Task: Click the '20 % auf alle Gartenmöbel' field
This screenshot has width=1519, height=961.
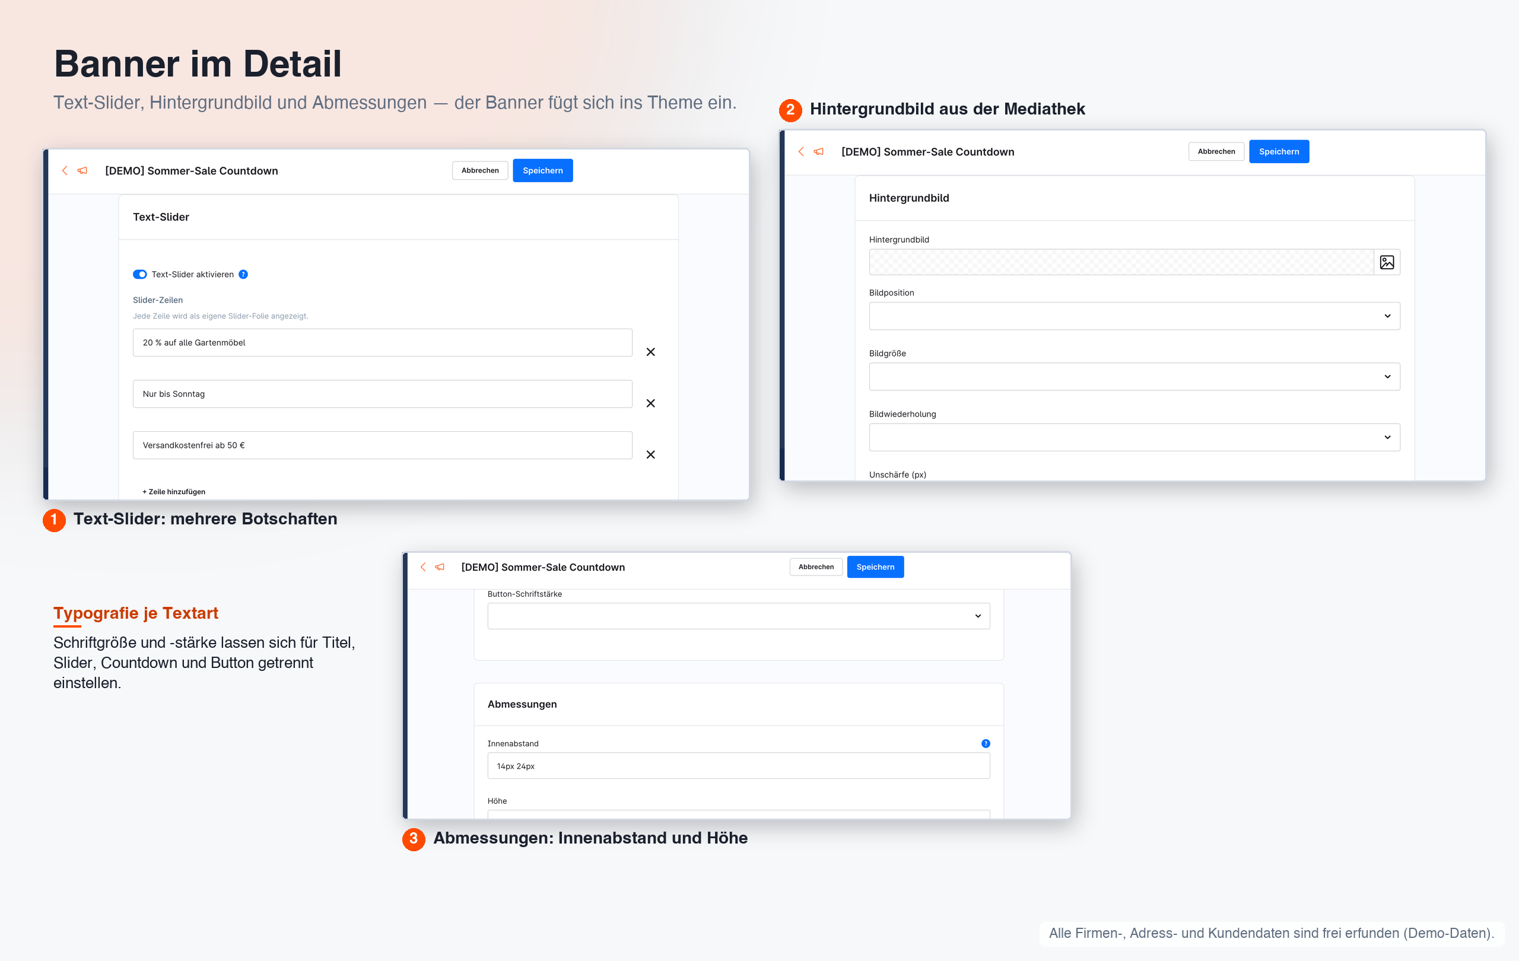Action: click(x=382, y=342)
